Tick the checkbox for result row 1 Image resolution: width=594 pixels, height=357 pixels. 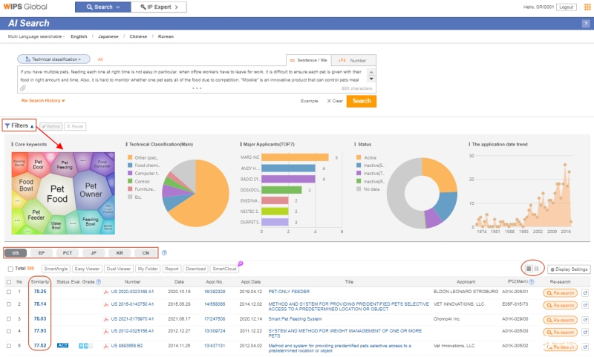[10, 292]
